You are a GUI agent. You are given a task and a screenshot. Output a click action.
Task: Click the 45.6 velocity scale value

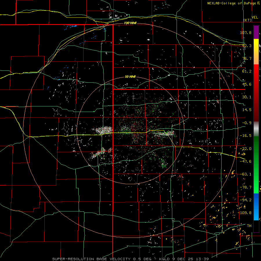click(x=247, y=84)
